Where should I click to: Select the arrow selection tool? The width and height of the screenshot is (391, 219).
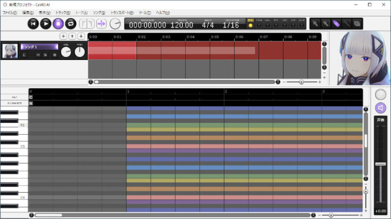[315, 23]
